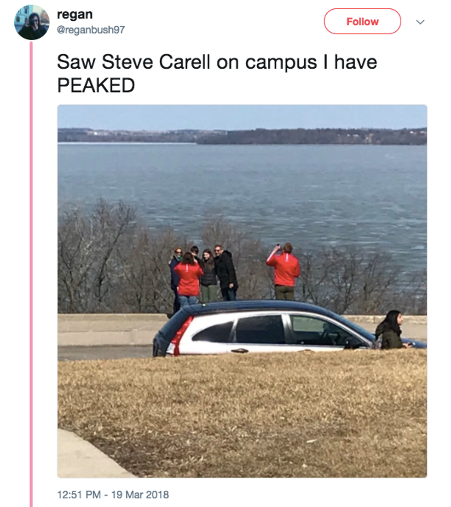Click the Follow button
Image resolution: width=451 pixels, height=507 pixels.
click(x=362, y=21)
